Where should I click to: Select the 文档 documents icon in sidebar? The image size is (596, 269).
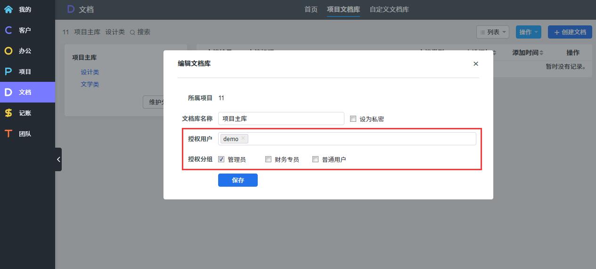tap(8, 92)
